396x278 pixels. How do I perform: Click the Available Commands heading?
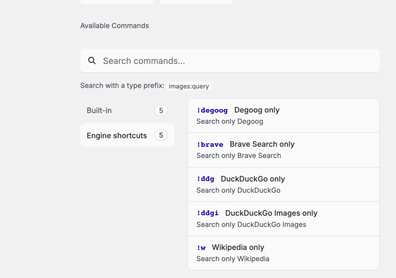pyautogui.click(x=115, y=26)
